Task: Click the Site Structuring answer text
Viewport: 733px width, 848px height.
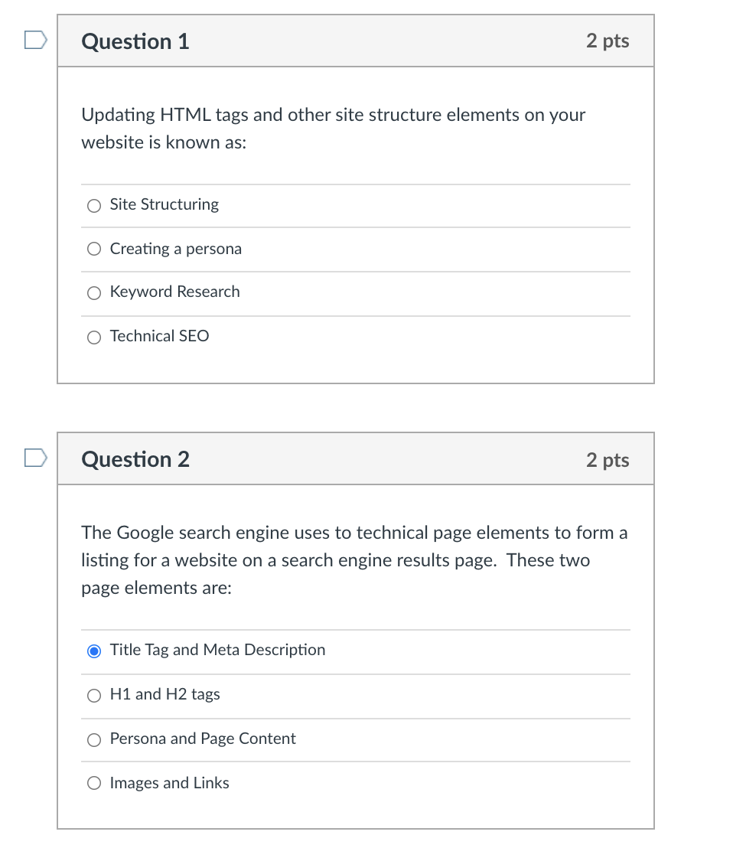Action: 164,204
